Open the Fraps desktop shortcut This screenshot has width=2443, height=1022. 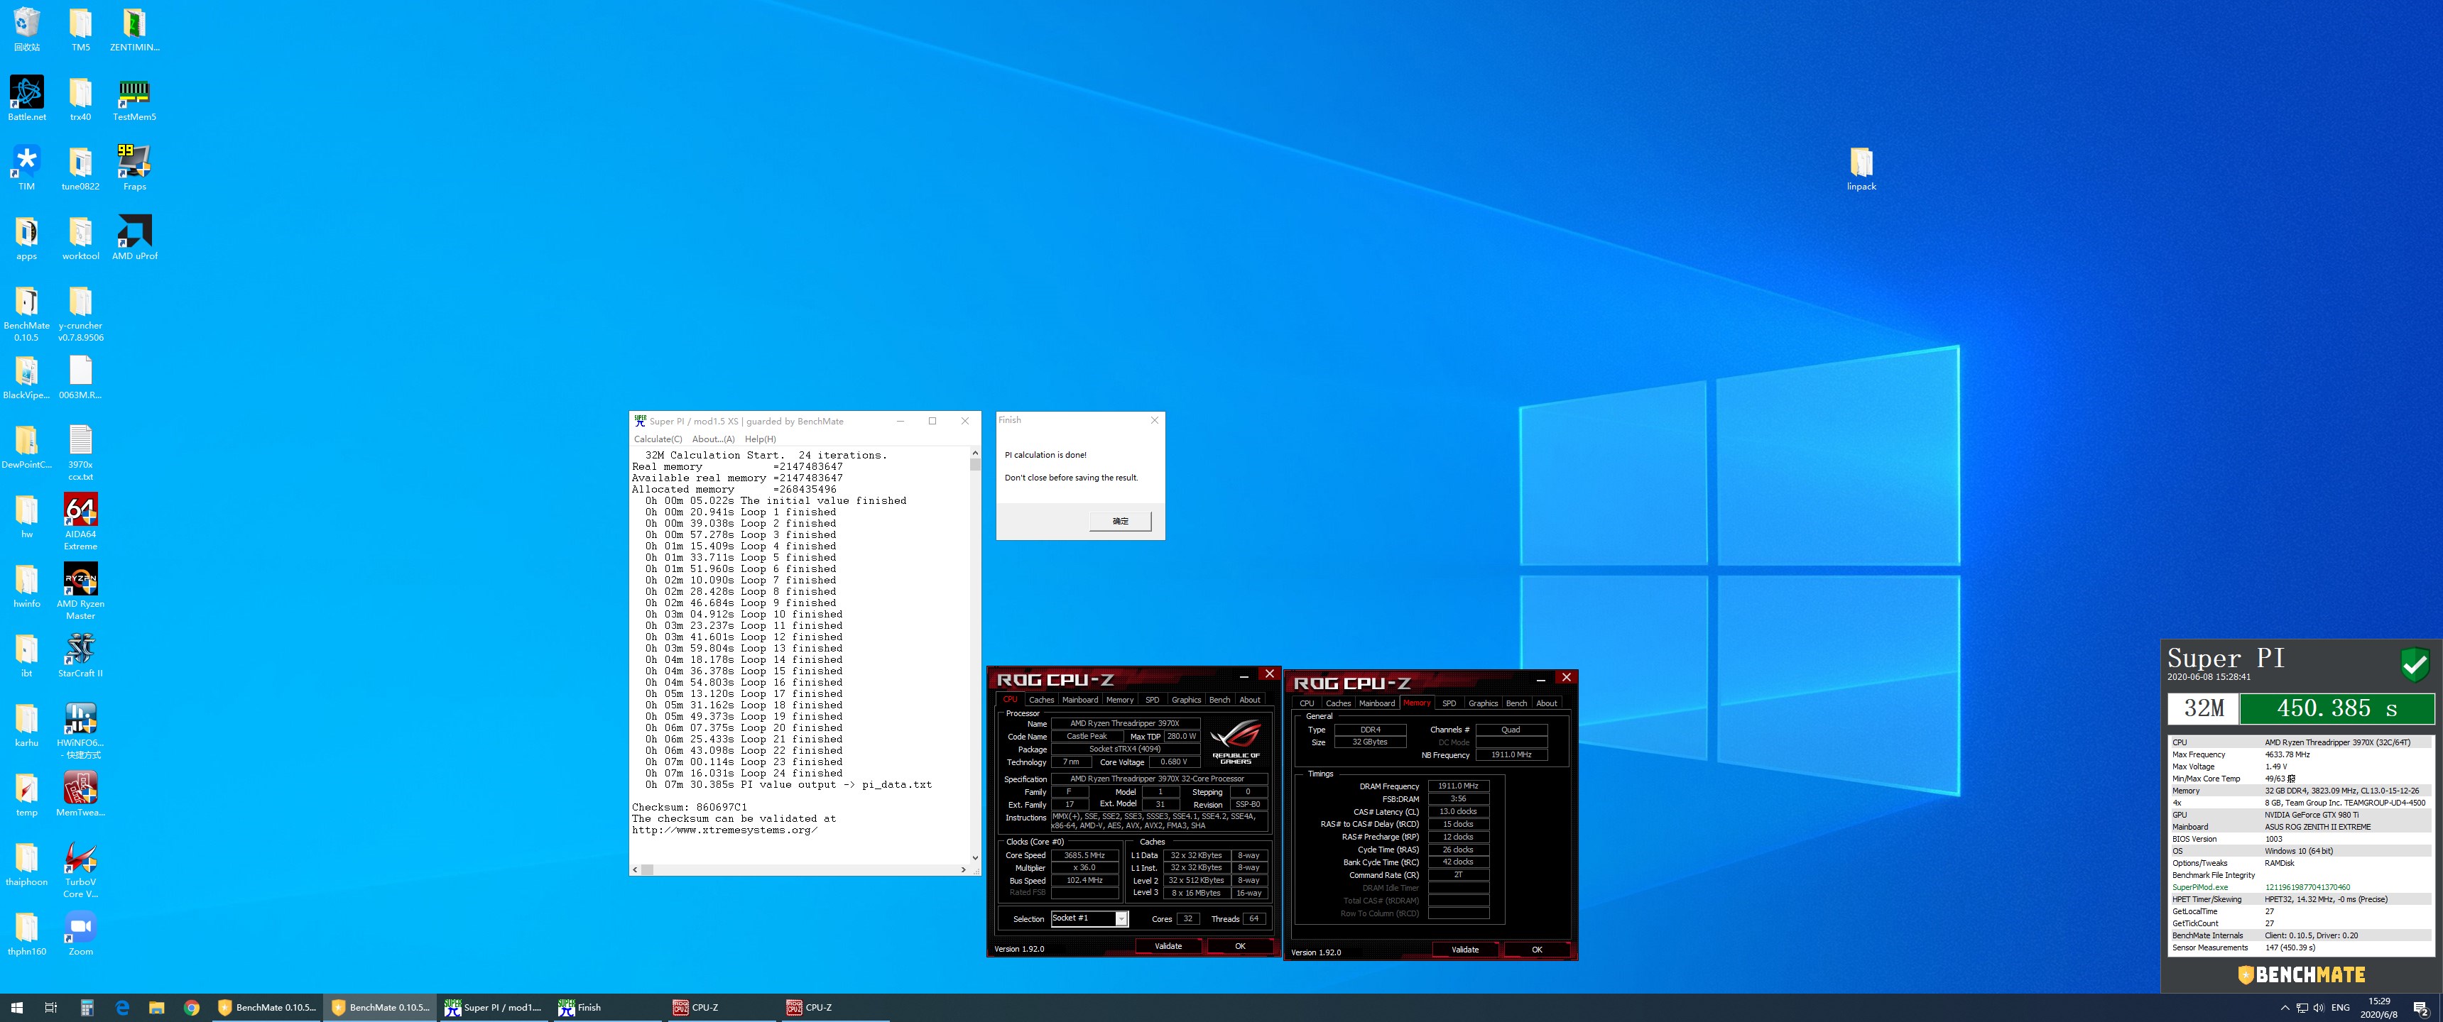(x=135, y=169)
